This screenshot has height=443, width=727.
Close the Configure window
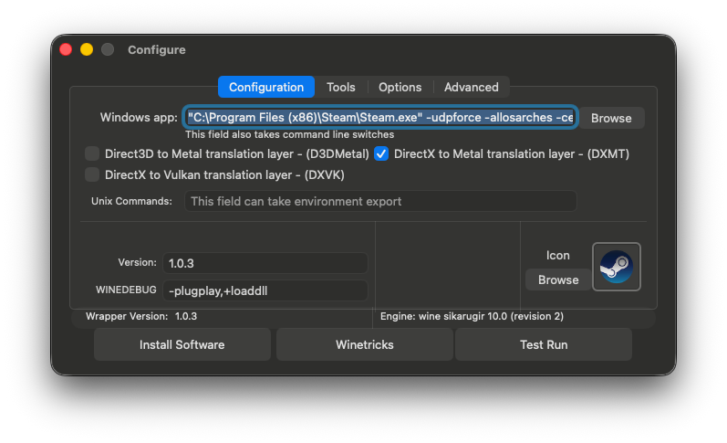point(66,49)
